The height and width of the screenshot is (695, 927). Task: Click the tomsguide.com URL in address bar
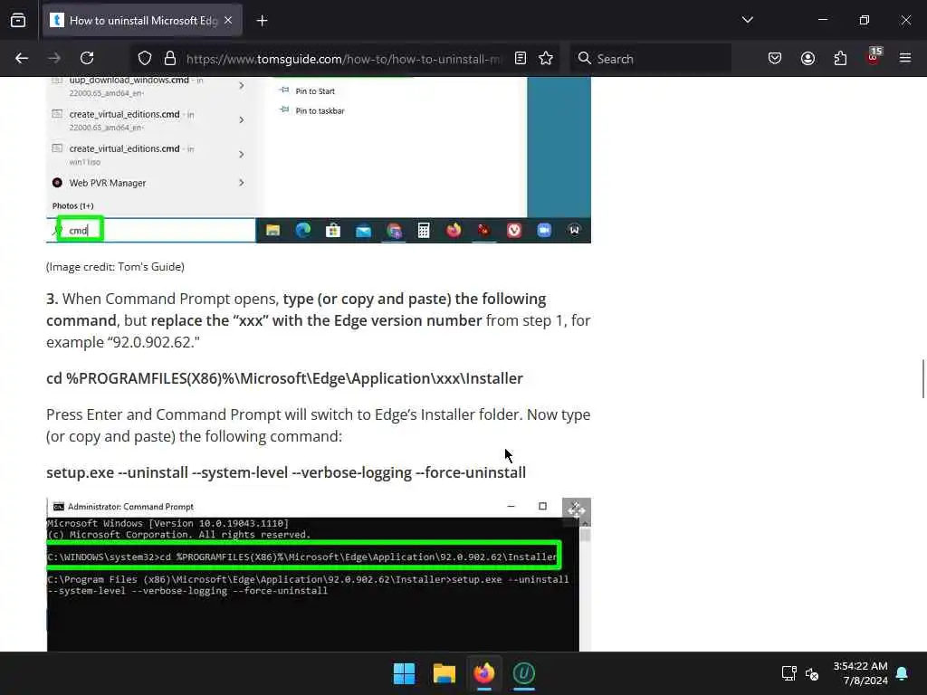pos(343,59)
